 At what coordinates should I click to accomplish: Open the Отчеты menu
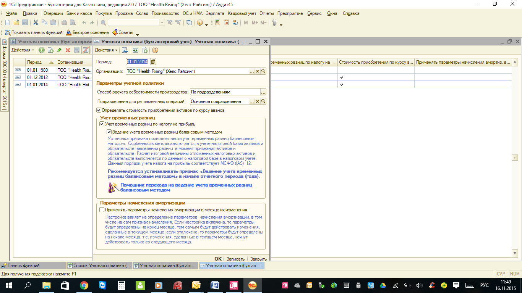(x=267, y=13)
